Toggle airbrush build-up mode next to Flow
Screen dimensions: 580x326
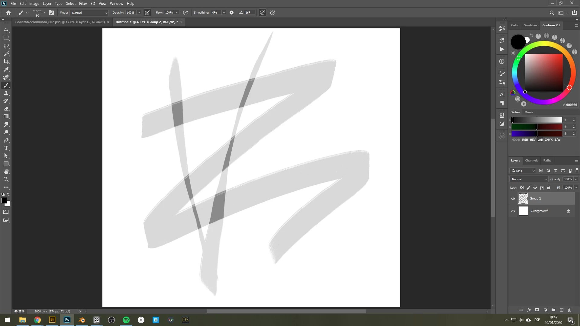tap(185, 13)
